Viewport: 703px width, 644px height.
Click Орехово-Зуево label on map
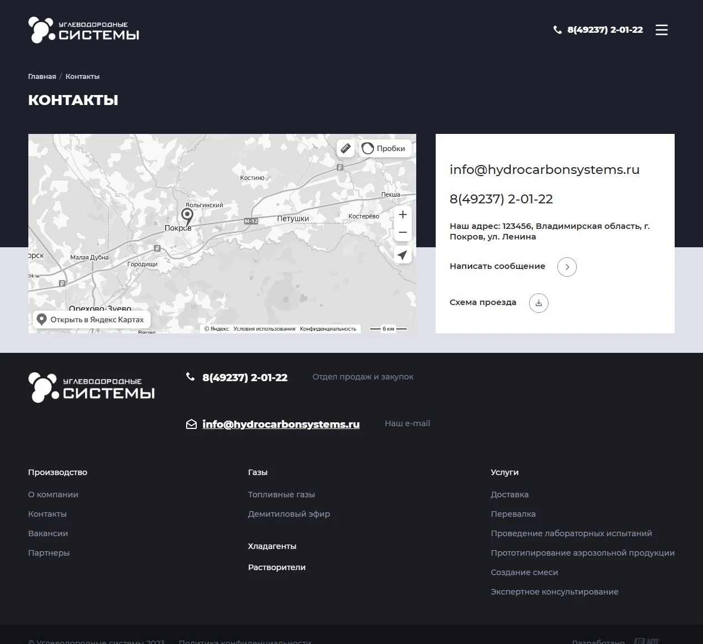[100, 308]
